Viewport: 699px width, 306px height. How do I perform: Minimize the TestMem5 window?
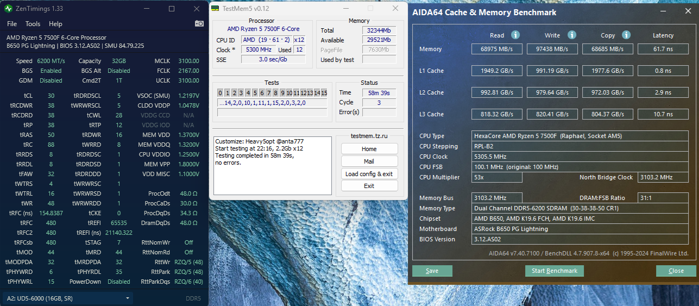(346, 8)
